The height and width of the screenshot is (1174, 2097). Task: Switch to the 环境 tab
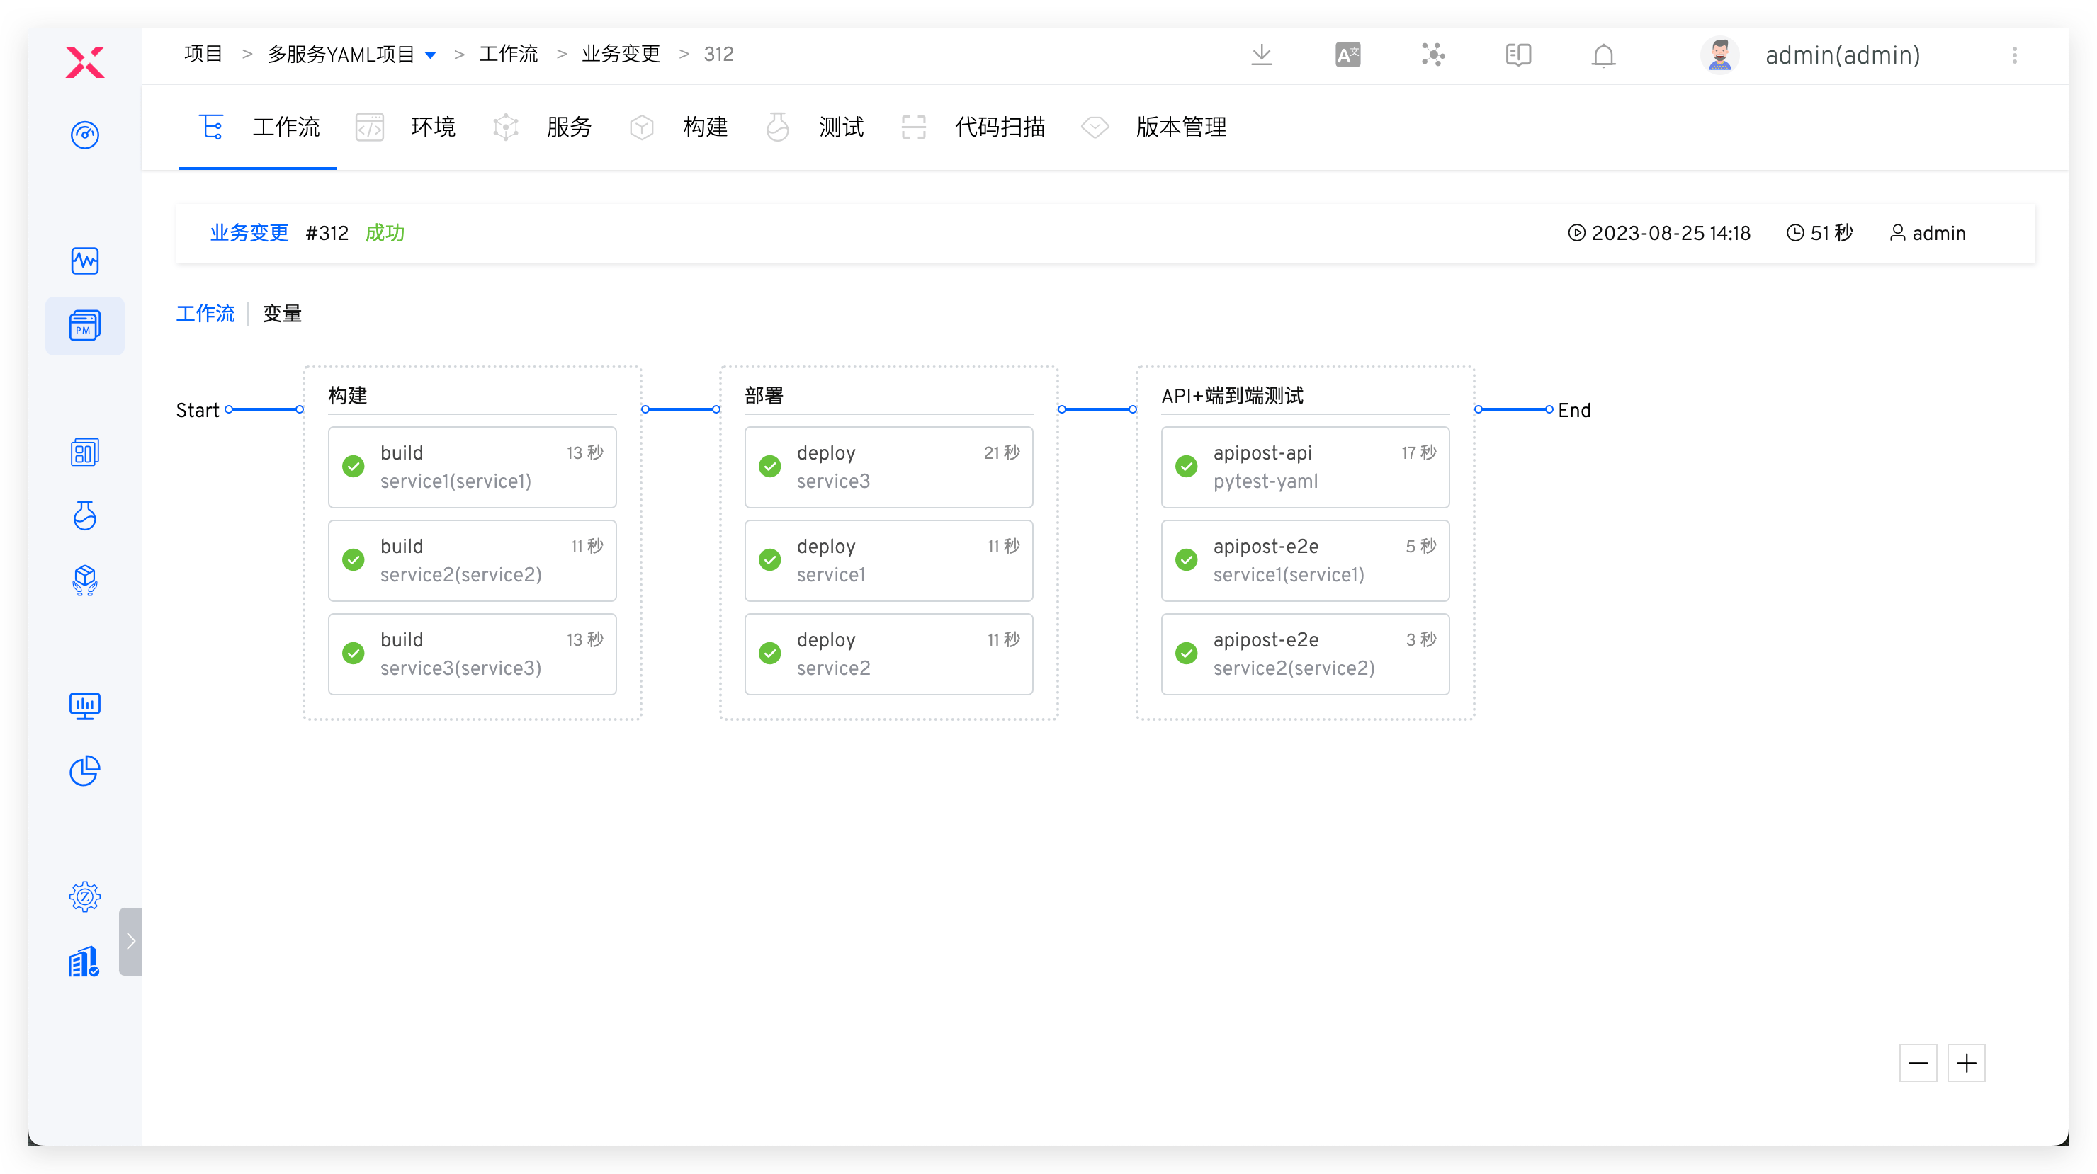(432, 127)
